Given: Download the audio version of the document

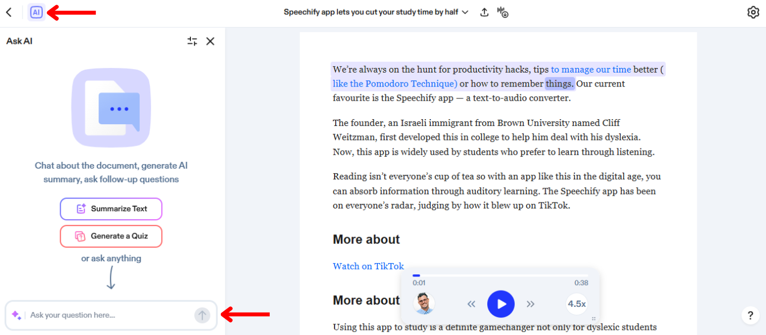Looking at the screenshot, I should click(502, 12).
